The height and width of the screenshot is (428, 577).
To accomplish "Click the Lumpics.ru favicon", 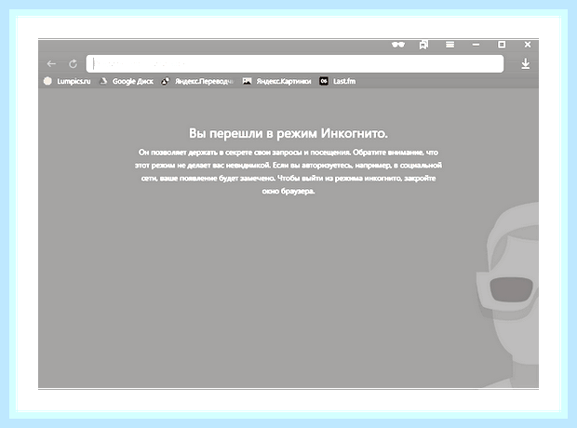I will 47,81.
